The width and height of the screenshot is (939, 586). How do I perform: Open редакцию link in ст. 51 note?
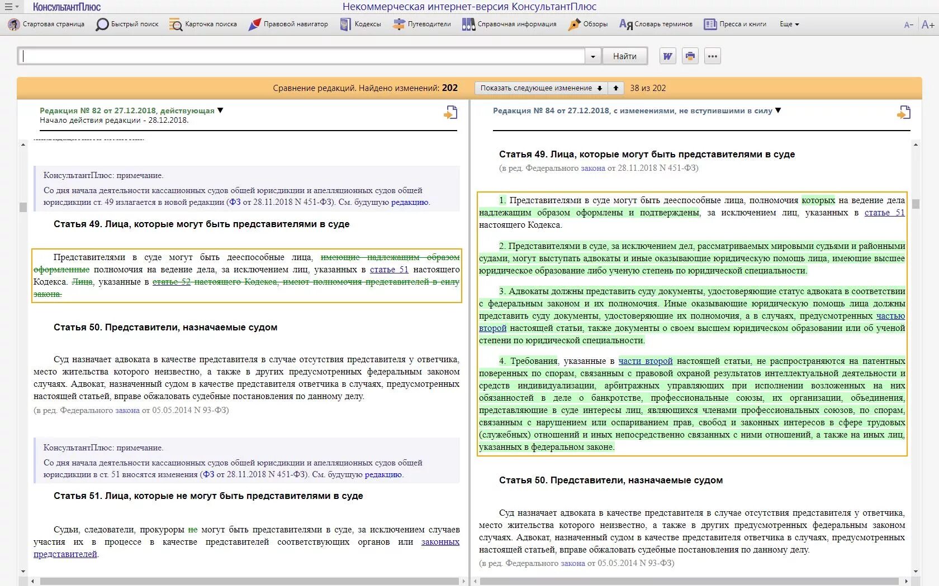click(x=383, y=474)
